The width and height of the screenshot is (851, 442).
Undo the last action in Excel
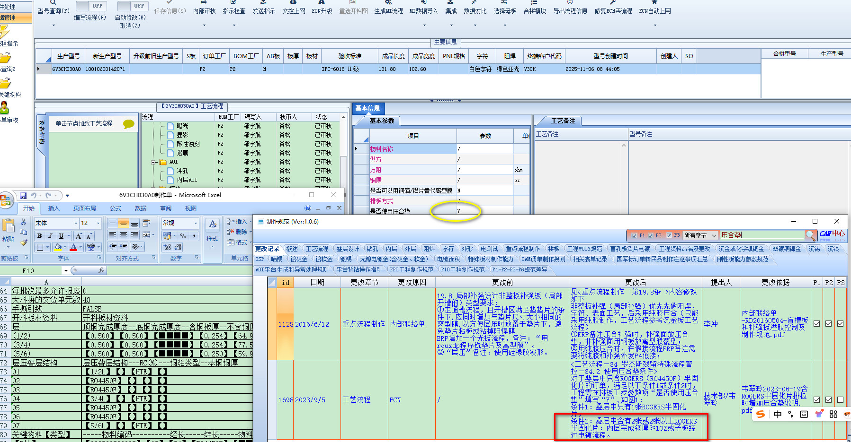point(34,195)
